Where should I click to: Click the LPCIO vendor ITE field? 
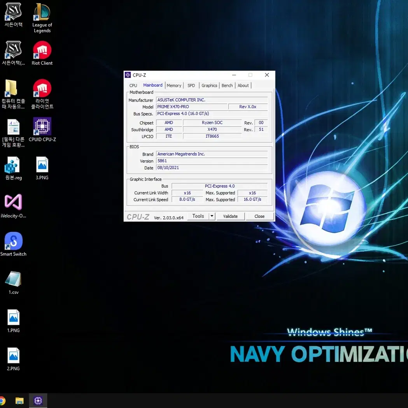[x=169, y=136]
